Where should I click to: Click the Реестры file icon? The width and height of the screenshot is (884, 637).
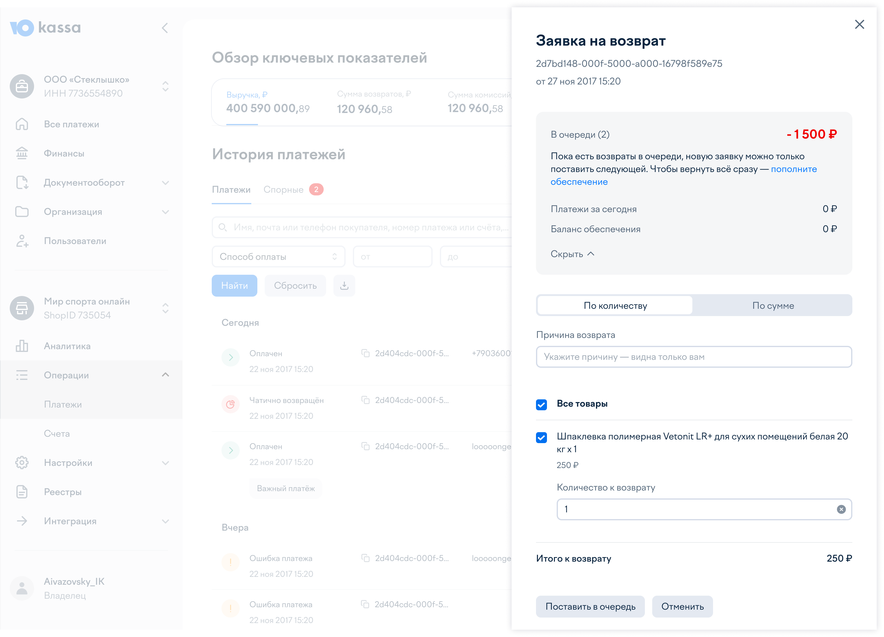[22, 492]
